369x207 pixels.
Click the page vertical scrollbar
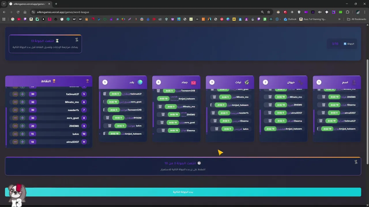367,112
